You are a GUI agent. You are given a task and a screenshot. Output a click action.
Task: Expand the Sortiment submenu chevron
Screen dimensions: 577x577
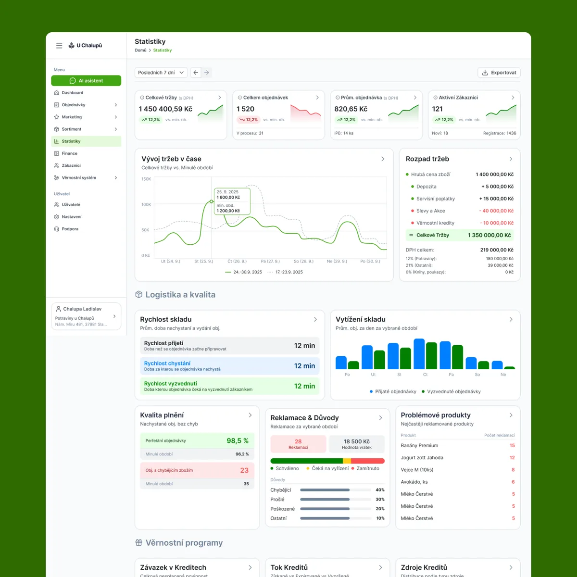tap(116, 129)
